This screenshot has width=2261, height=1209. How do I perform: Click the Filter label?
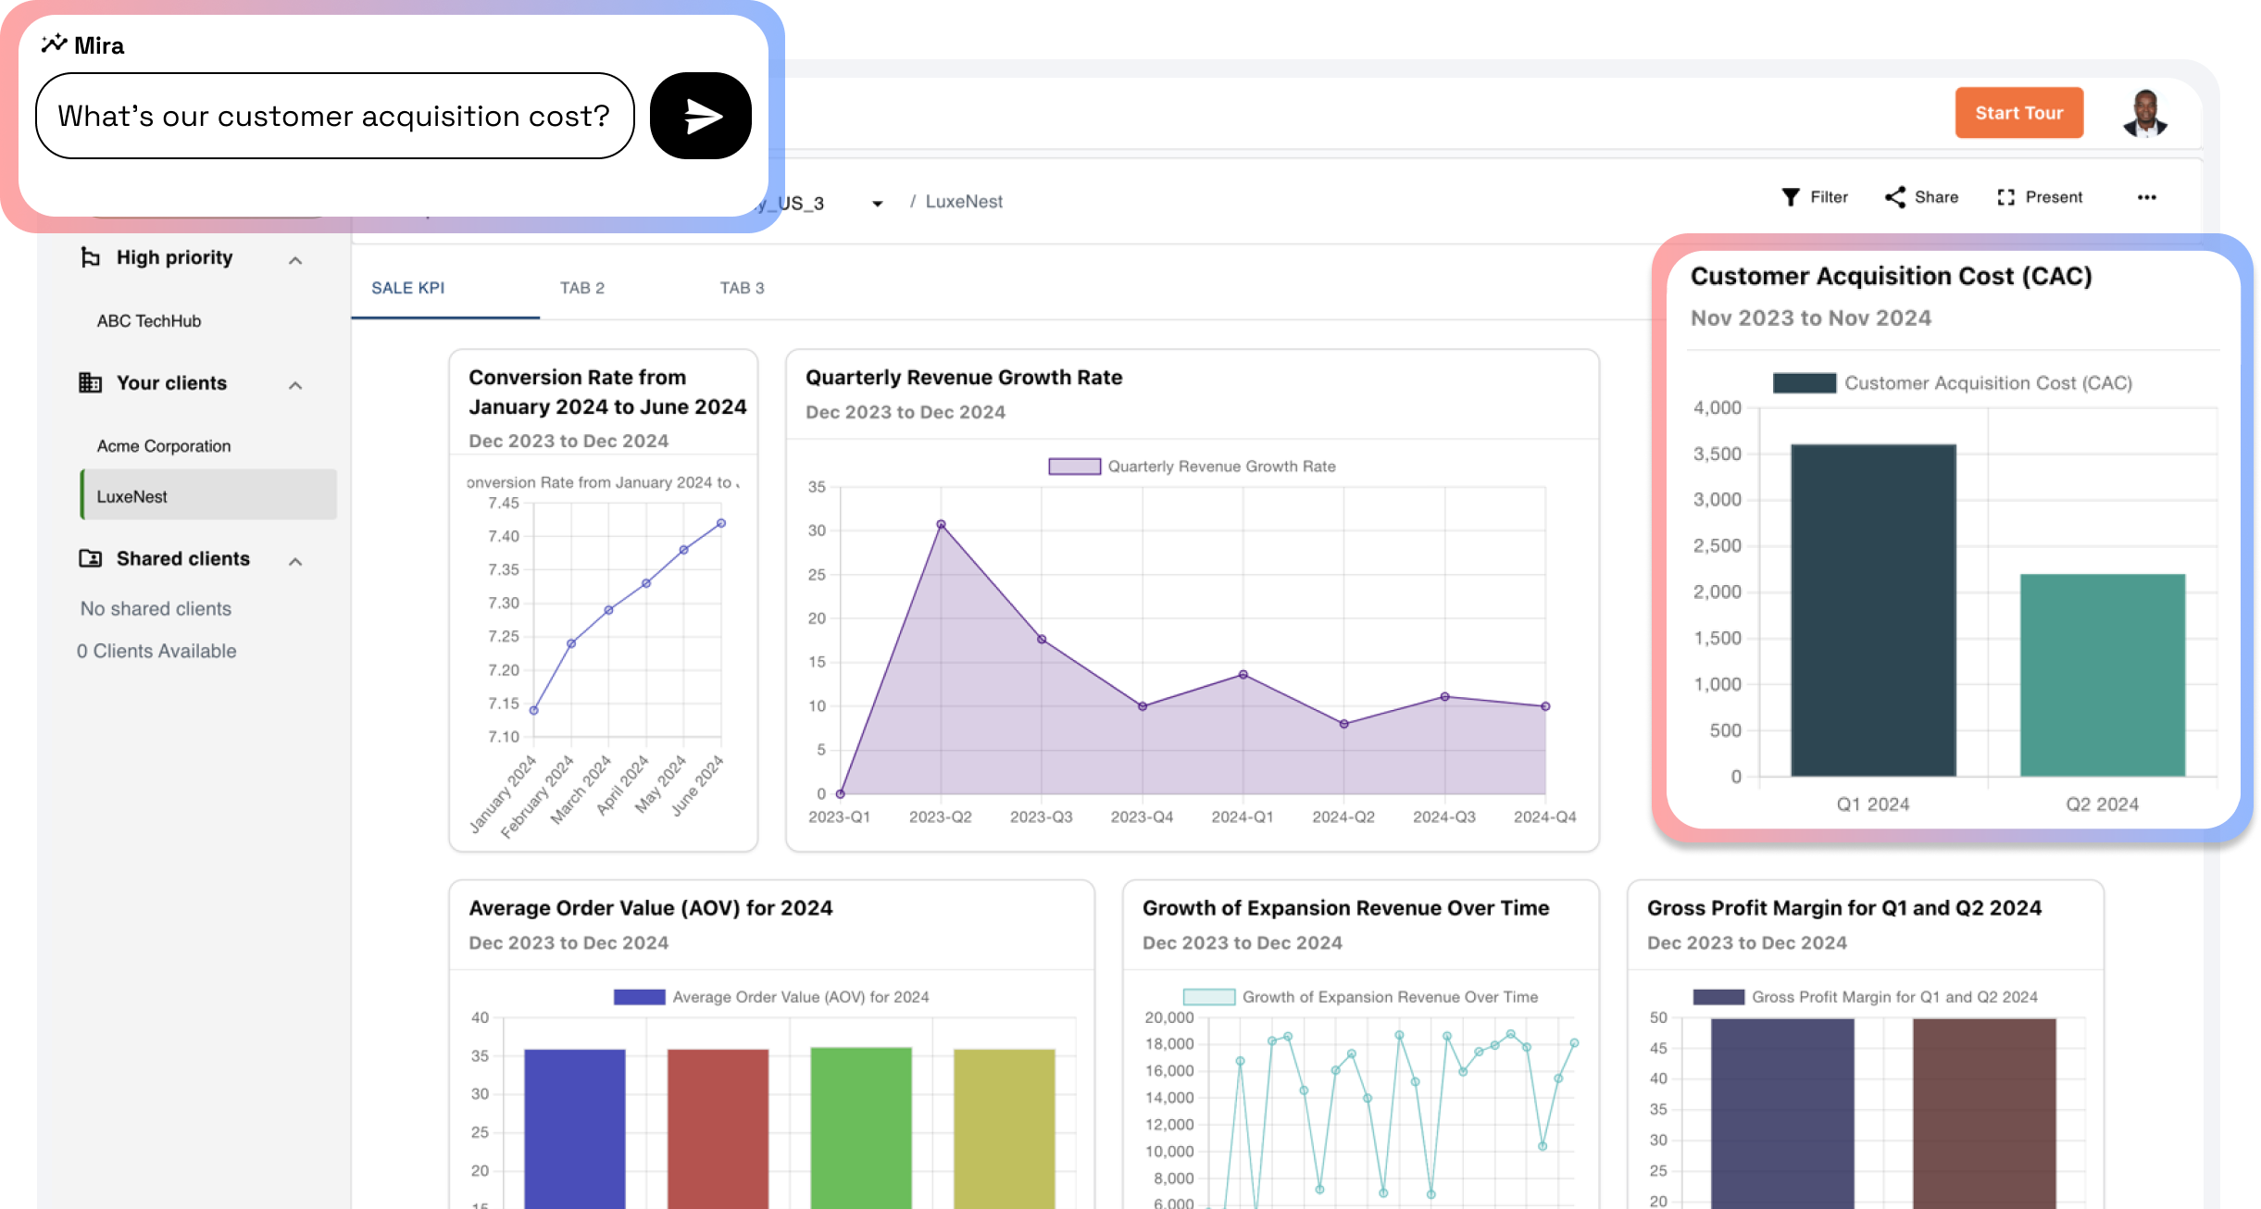click(x=1829, y=197)
